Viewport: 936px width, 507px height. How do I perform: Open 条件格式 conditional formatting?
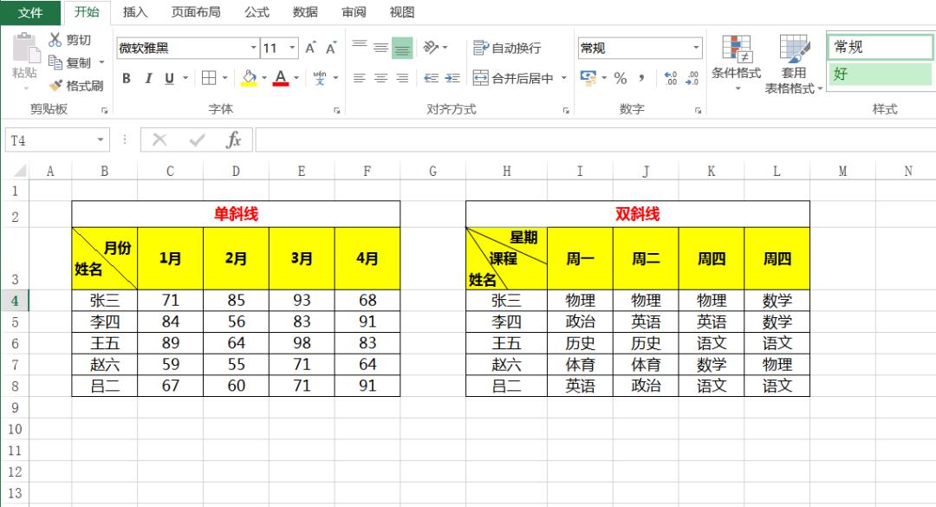coord(736,62)
